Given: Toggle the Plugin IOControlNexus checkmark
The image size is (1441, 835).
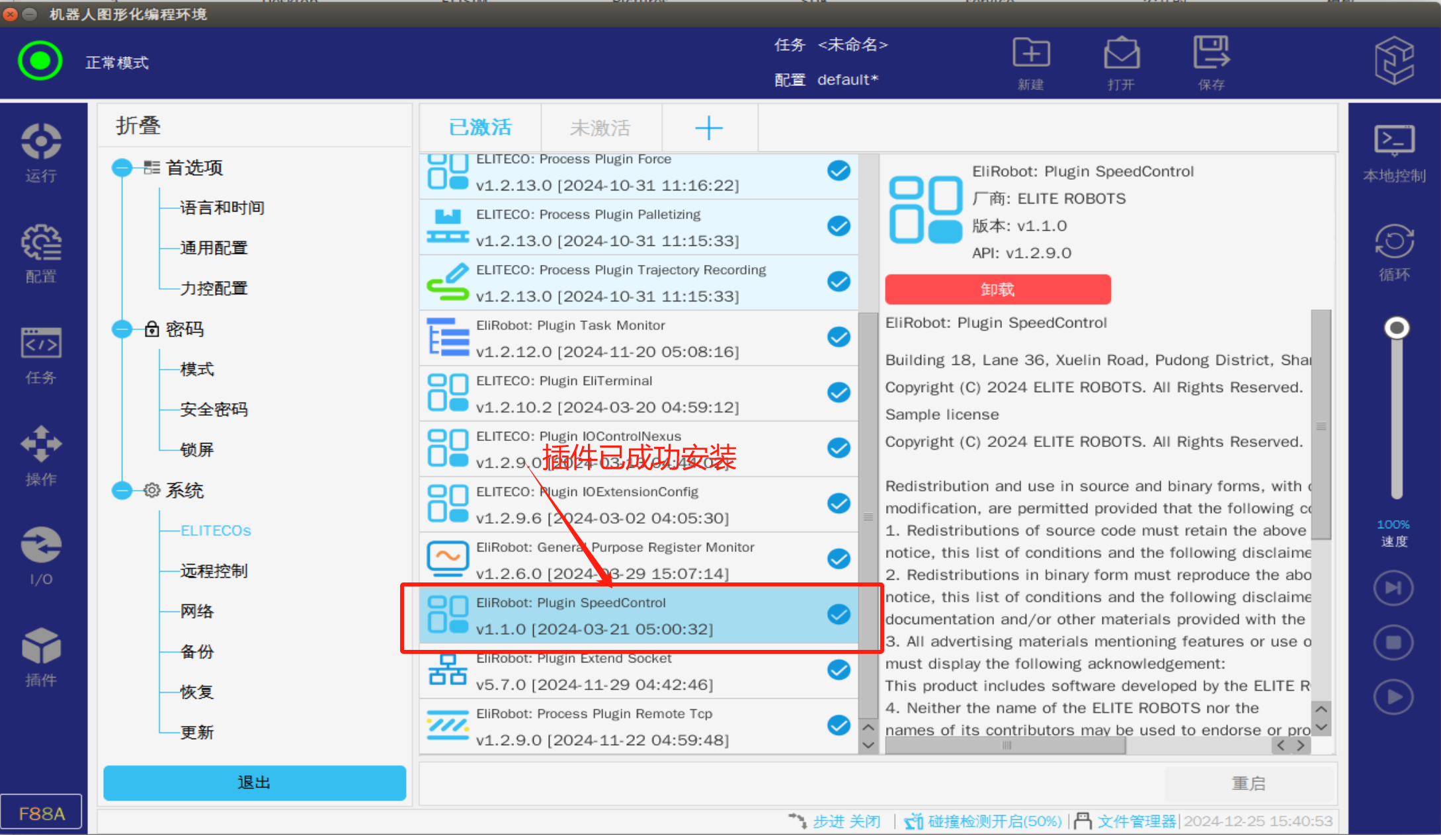Looking at the screenshot, I should (x=839, y=448).
